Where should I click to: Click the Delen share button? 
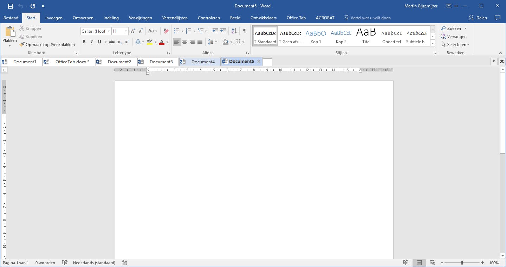coord(478,18)
